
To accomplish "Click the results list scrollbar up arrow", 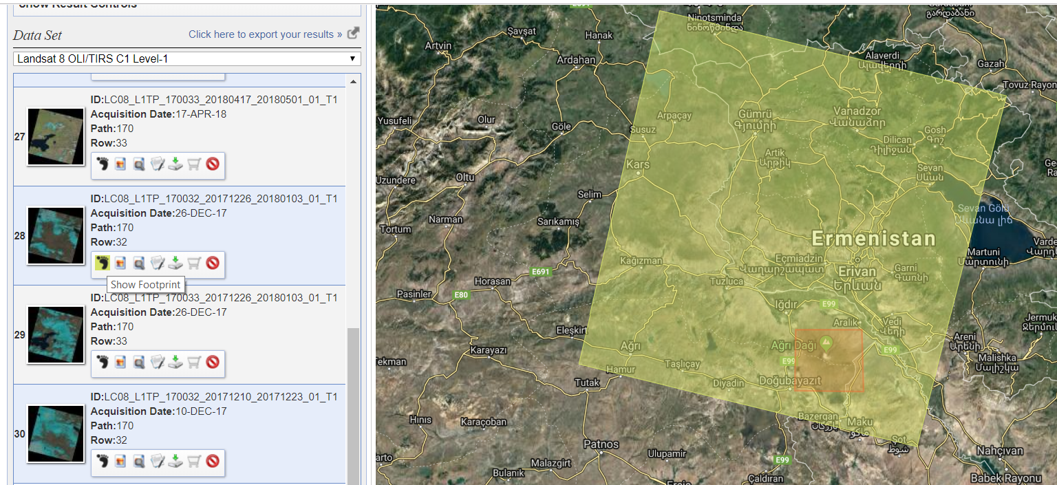I will point(353,80).
